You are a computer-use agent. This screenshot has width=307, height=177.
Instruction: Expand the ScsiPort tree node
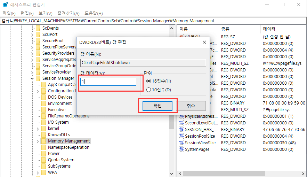(32, 34)
